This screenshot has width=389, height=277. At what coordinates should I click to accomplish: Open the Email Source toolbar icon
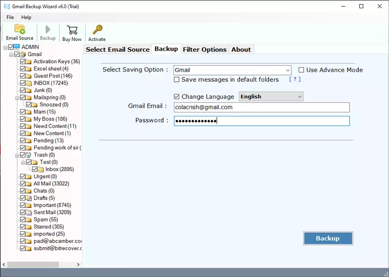point(19,29)
